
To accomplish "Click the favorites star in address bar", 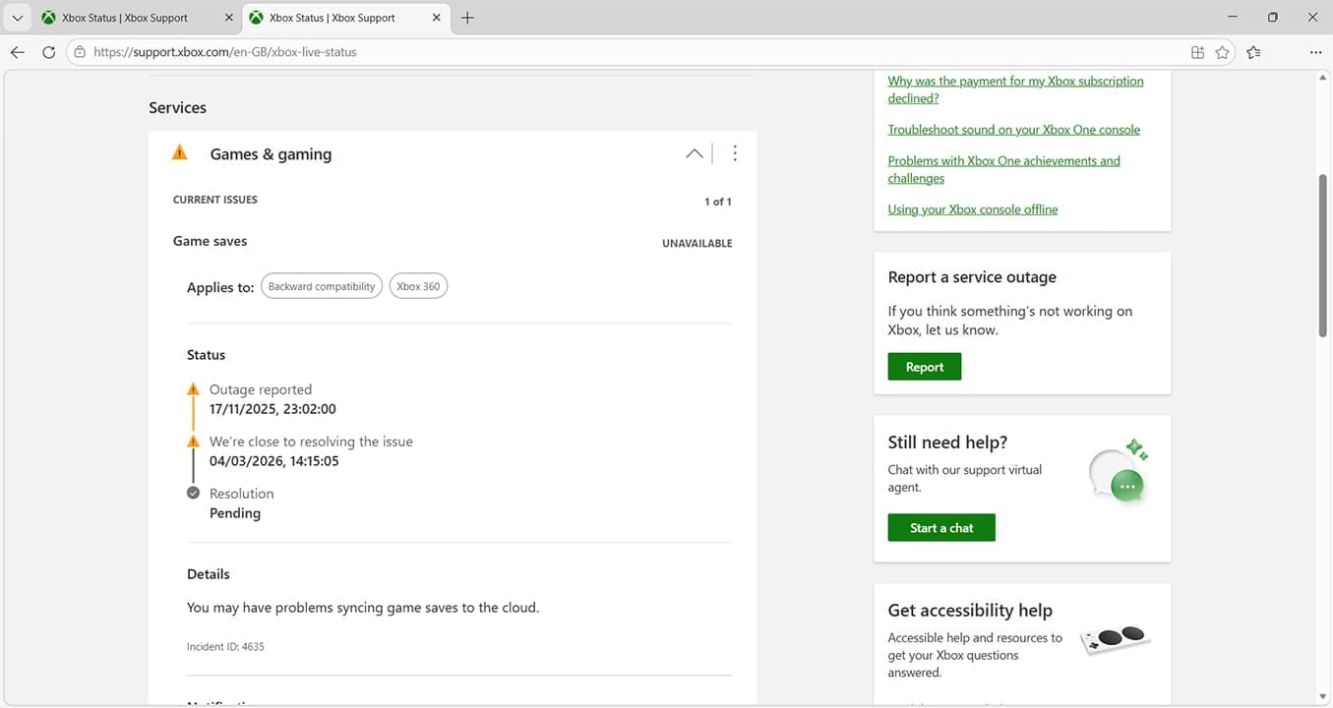I will [1222, 52].
